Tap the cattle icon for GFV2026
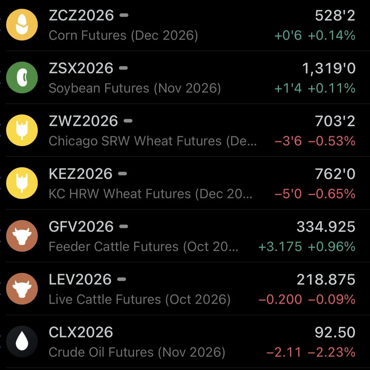The image size is (370, 370). 22,236
